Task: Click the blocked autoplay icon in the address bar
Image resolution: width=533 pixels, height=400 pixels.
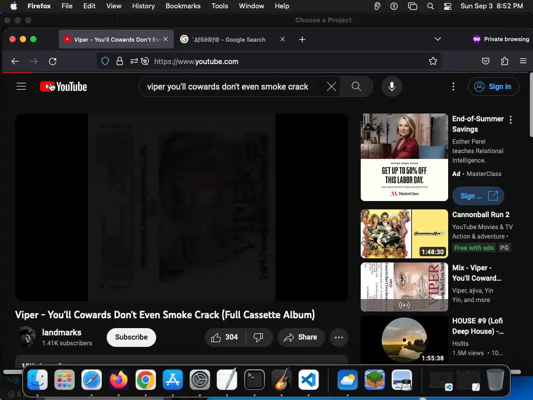Action: (145, 61)
